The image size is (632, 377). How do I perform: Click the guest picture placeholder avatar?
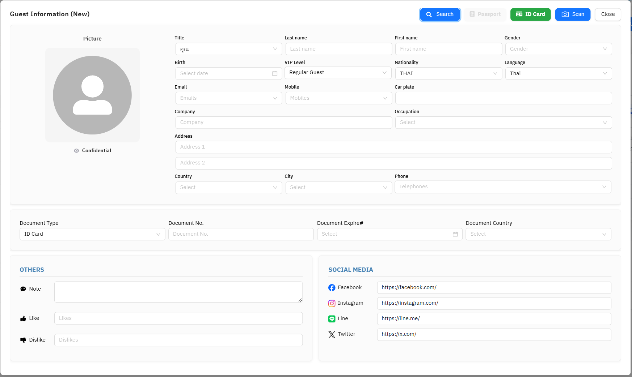pos(92,95)
